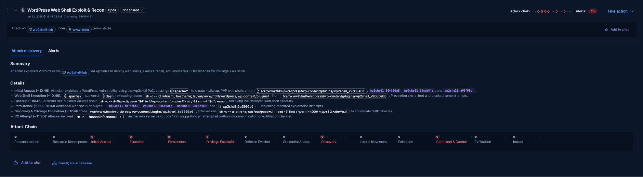Click the Persistence tactic marker
This screenshot has height=177, width=643.
pyautogui.click(x=169, y=137)
